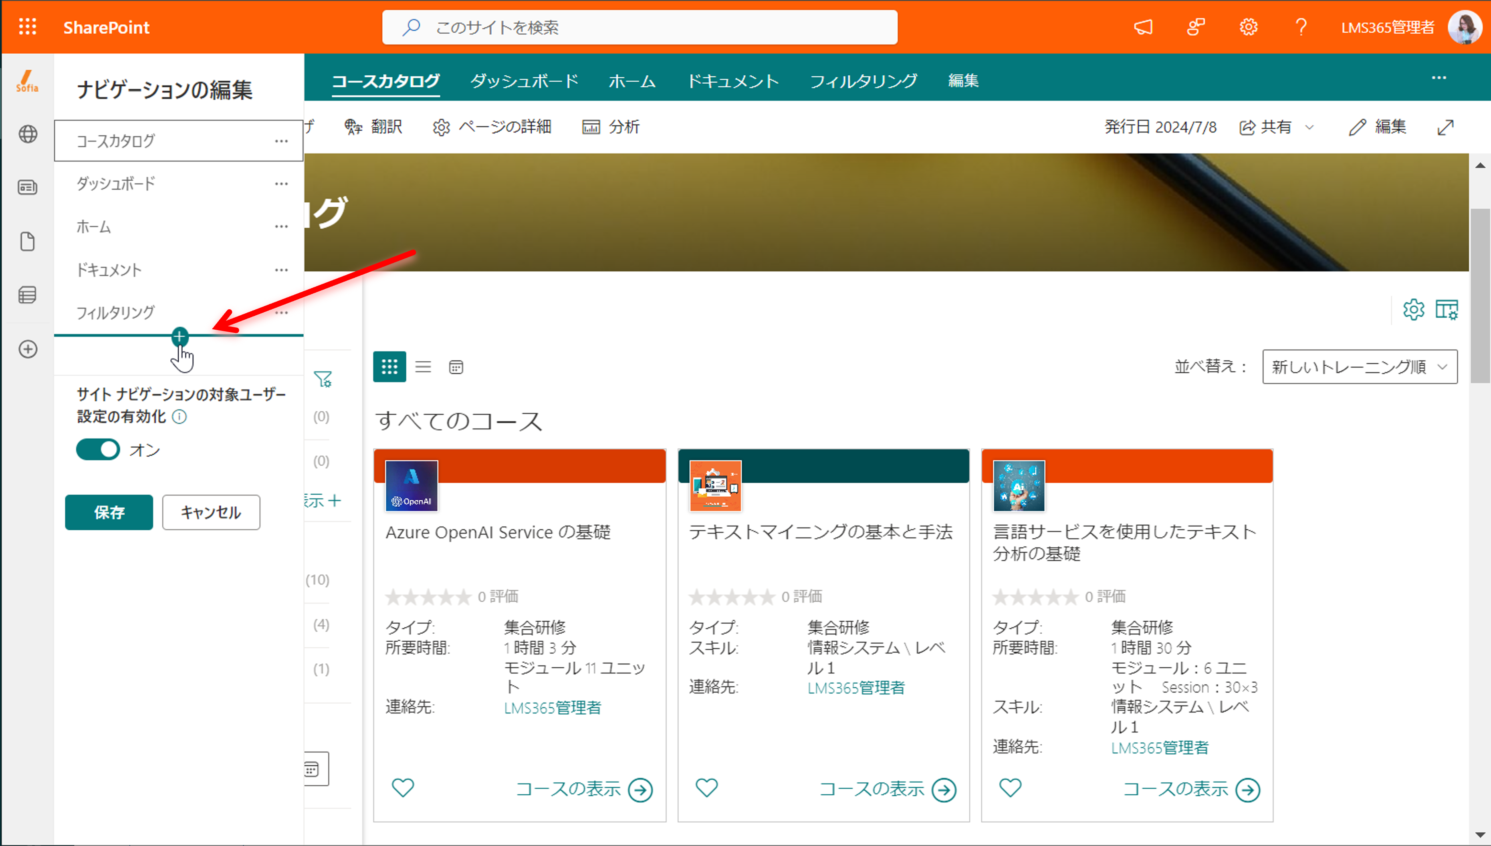Screen dimensions: 1491x846
Task: Open コースの表示 for 言語サービス course
Action: tap(1192, 789)
